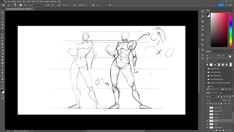This screenshot has width=234, height=132.
Task: Select the Gradient tool
Action: [x=3, y=54]
